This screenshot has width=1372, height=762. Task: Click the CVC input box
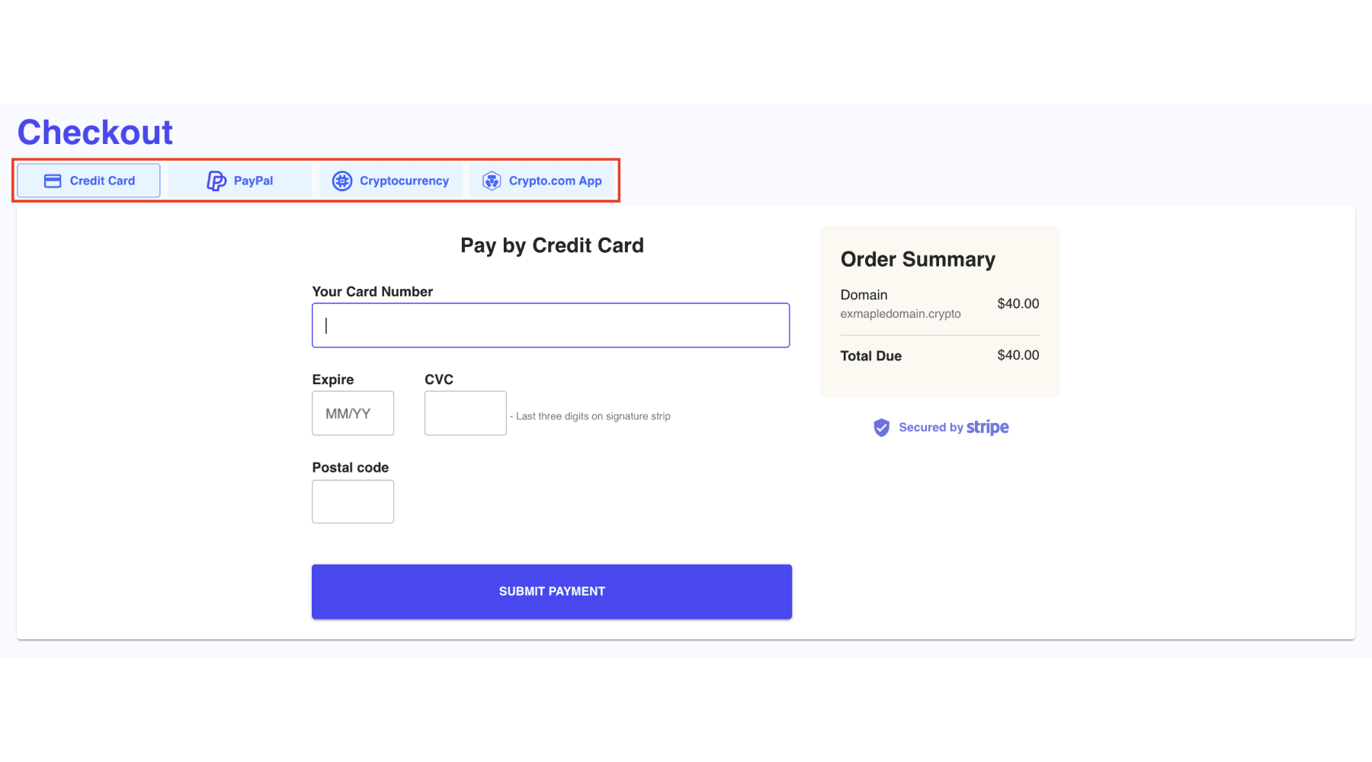465,413
